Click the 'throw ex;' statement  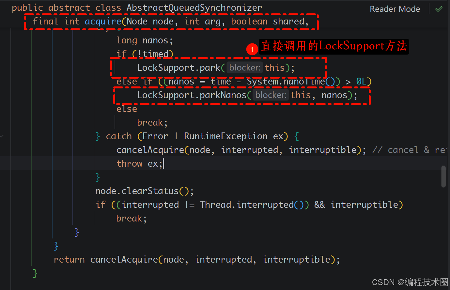coord(139,164)
